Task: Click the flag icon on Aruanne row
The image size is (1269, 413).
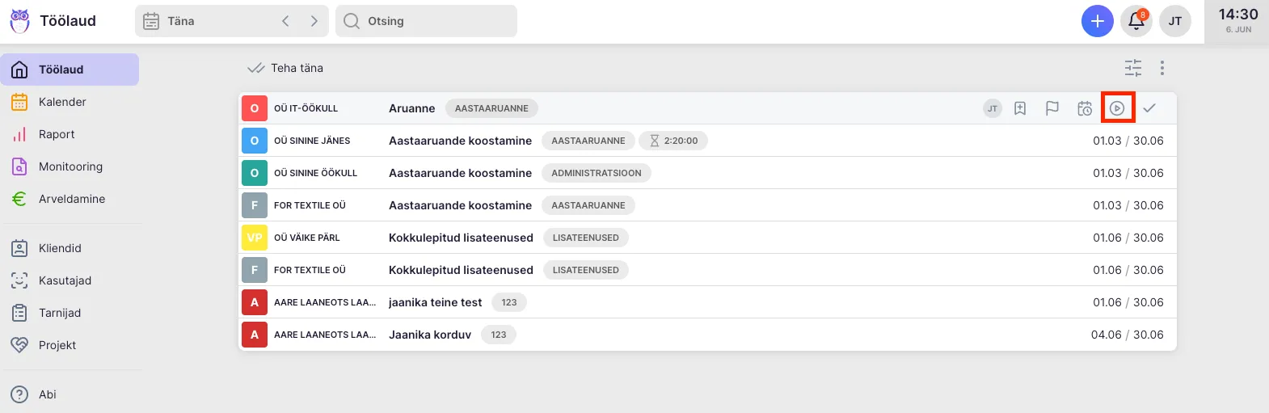Action: 1052,108
